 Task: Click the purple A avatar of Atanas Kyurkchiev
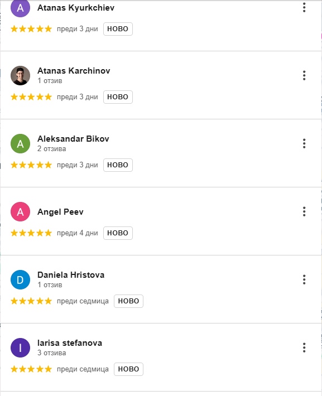20,8
